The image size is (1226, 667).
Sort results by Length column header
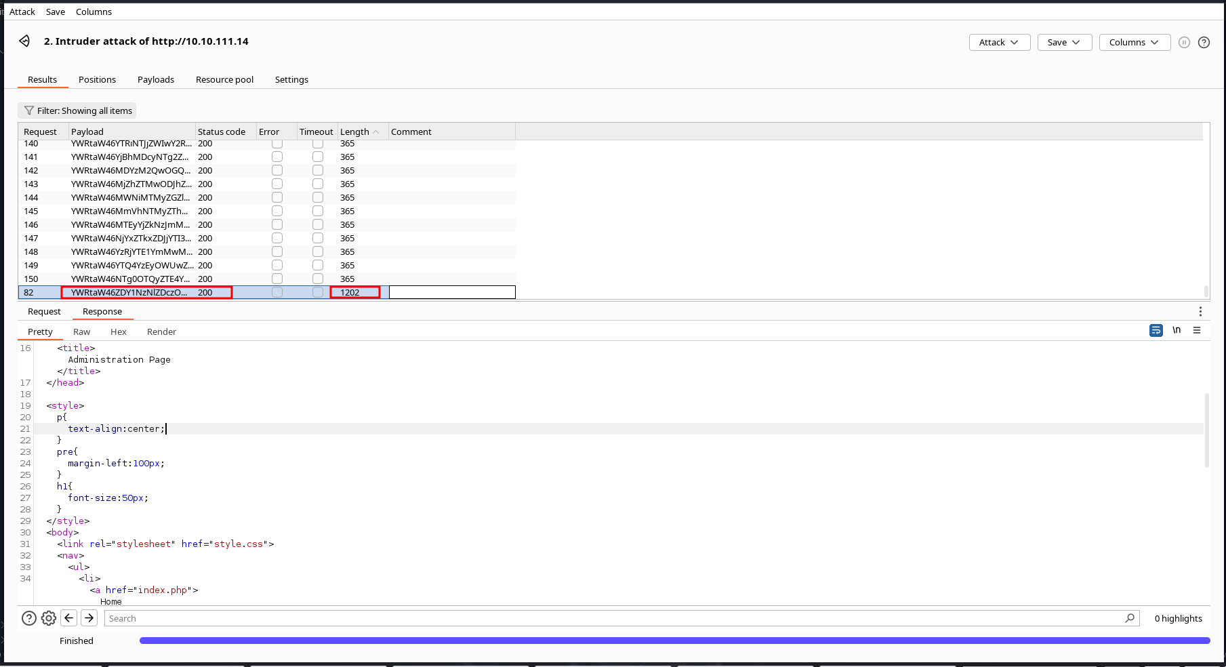click(355, 132)
